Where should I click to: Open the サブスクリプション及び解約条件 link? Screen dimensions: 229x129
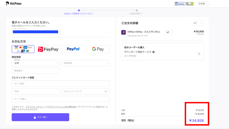point(62,107)
